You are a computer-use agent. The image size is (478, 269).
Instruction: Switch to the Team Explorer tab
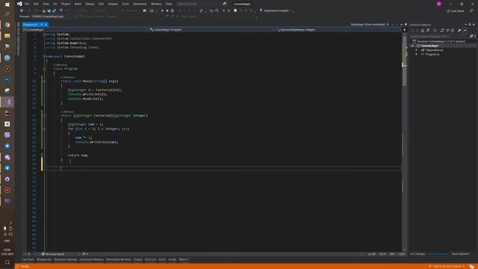pos(460,254)
